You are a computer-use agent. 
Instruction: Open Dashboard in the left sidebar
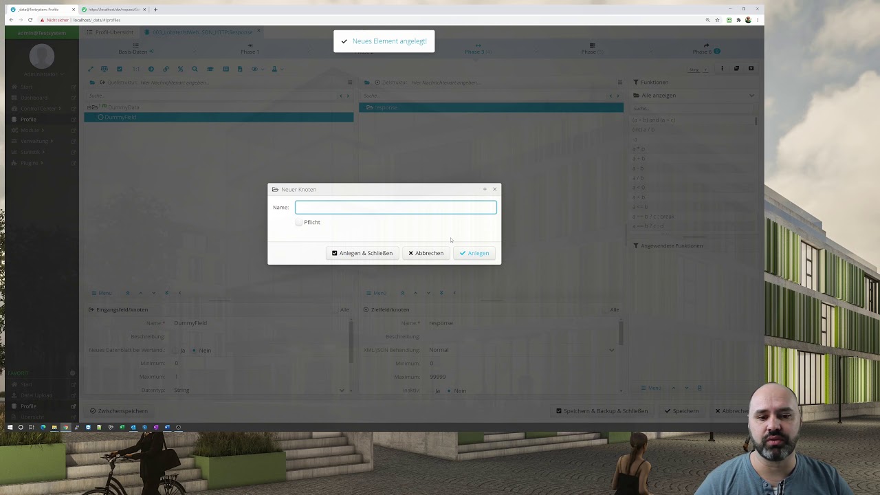point(34,98)
